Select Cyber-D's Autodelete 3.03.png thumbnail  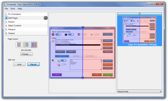pyautogui.click(x=139, y=30)
